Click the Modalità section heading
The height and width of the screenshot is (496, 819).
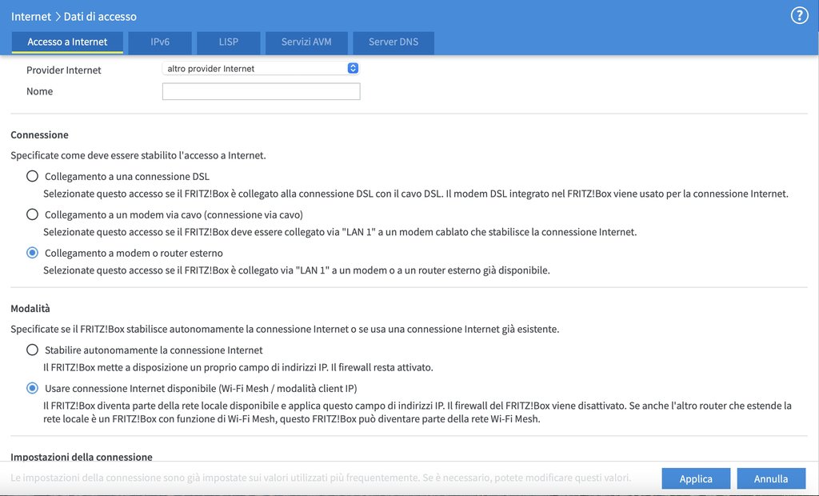[x=30, y=308]
